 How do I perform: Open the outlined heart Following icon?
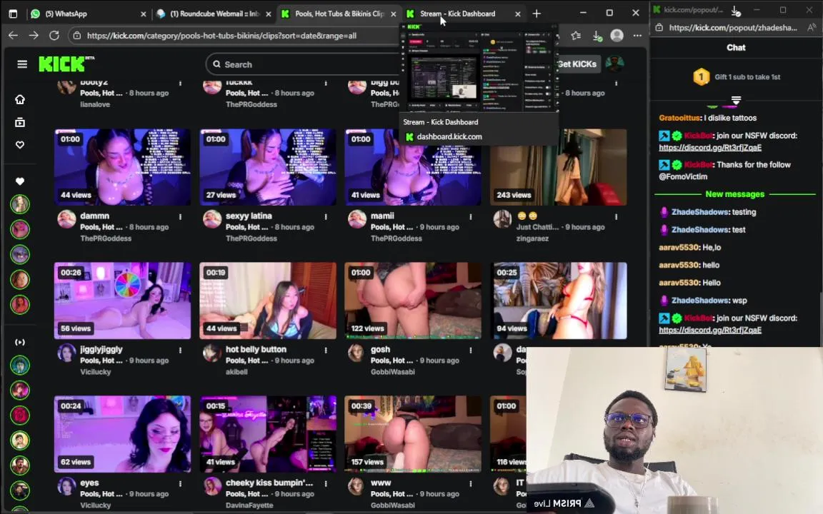click(20, 145)
